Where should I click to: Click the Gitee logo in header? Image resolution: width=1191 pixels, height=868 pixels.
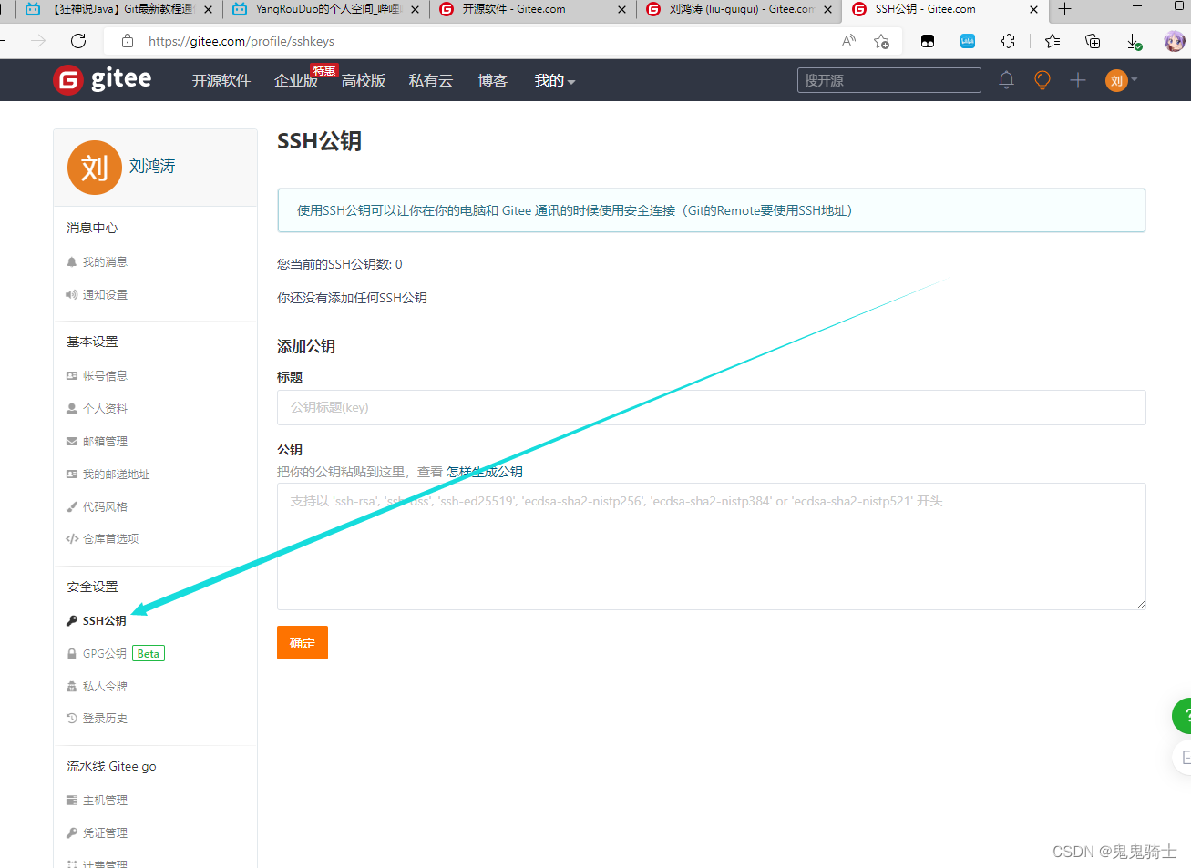102,80
